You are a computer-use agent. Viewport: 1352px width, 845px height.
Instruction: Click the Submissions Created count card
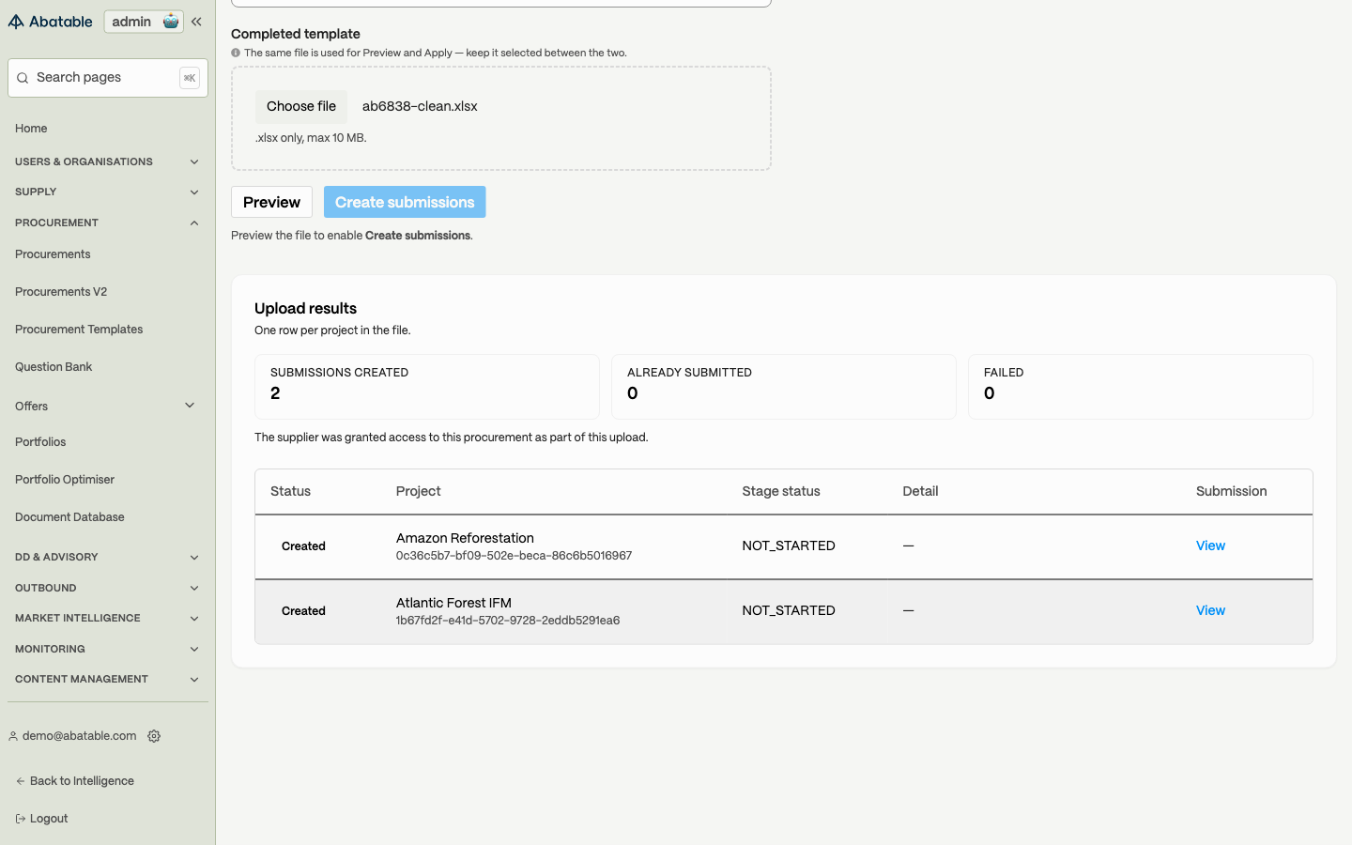click(x=427, y=387)
